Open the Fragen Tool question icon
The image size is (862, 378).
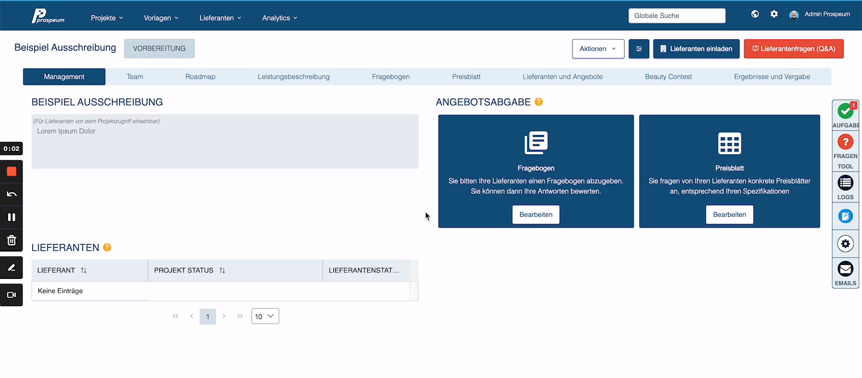[845, 142]
